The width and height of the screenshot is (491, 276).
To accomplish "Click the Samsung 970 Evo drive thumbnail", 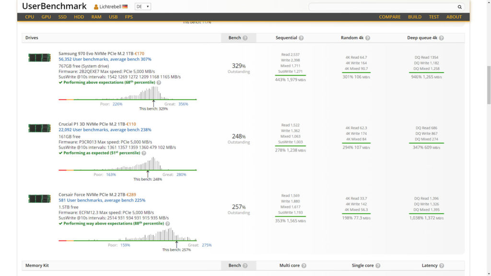I will (x=39, y=57).
